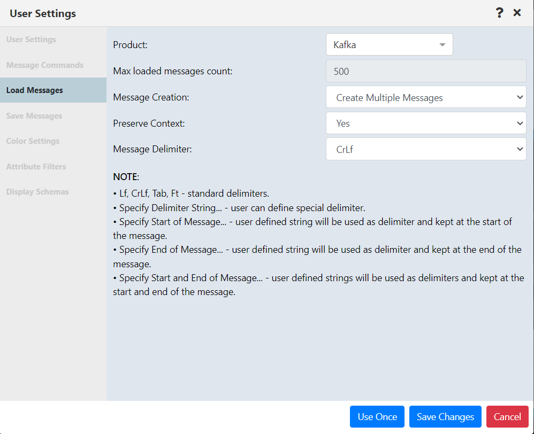The image size is (534, 434).
Task: Click the Use Once button
Action: [x=377, y=416]
